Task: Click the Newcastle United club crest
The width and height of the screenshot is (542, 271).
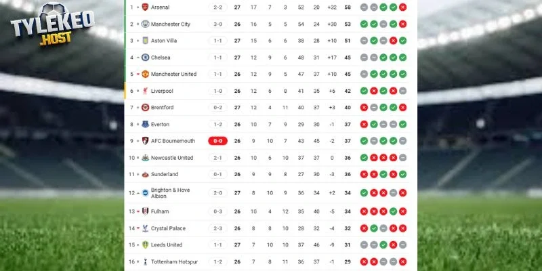Action: (145, 158)
